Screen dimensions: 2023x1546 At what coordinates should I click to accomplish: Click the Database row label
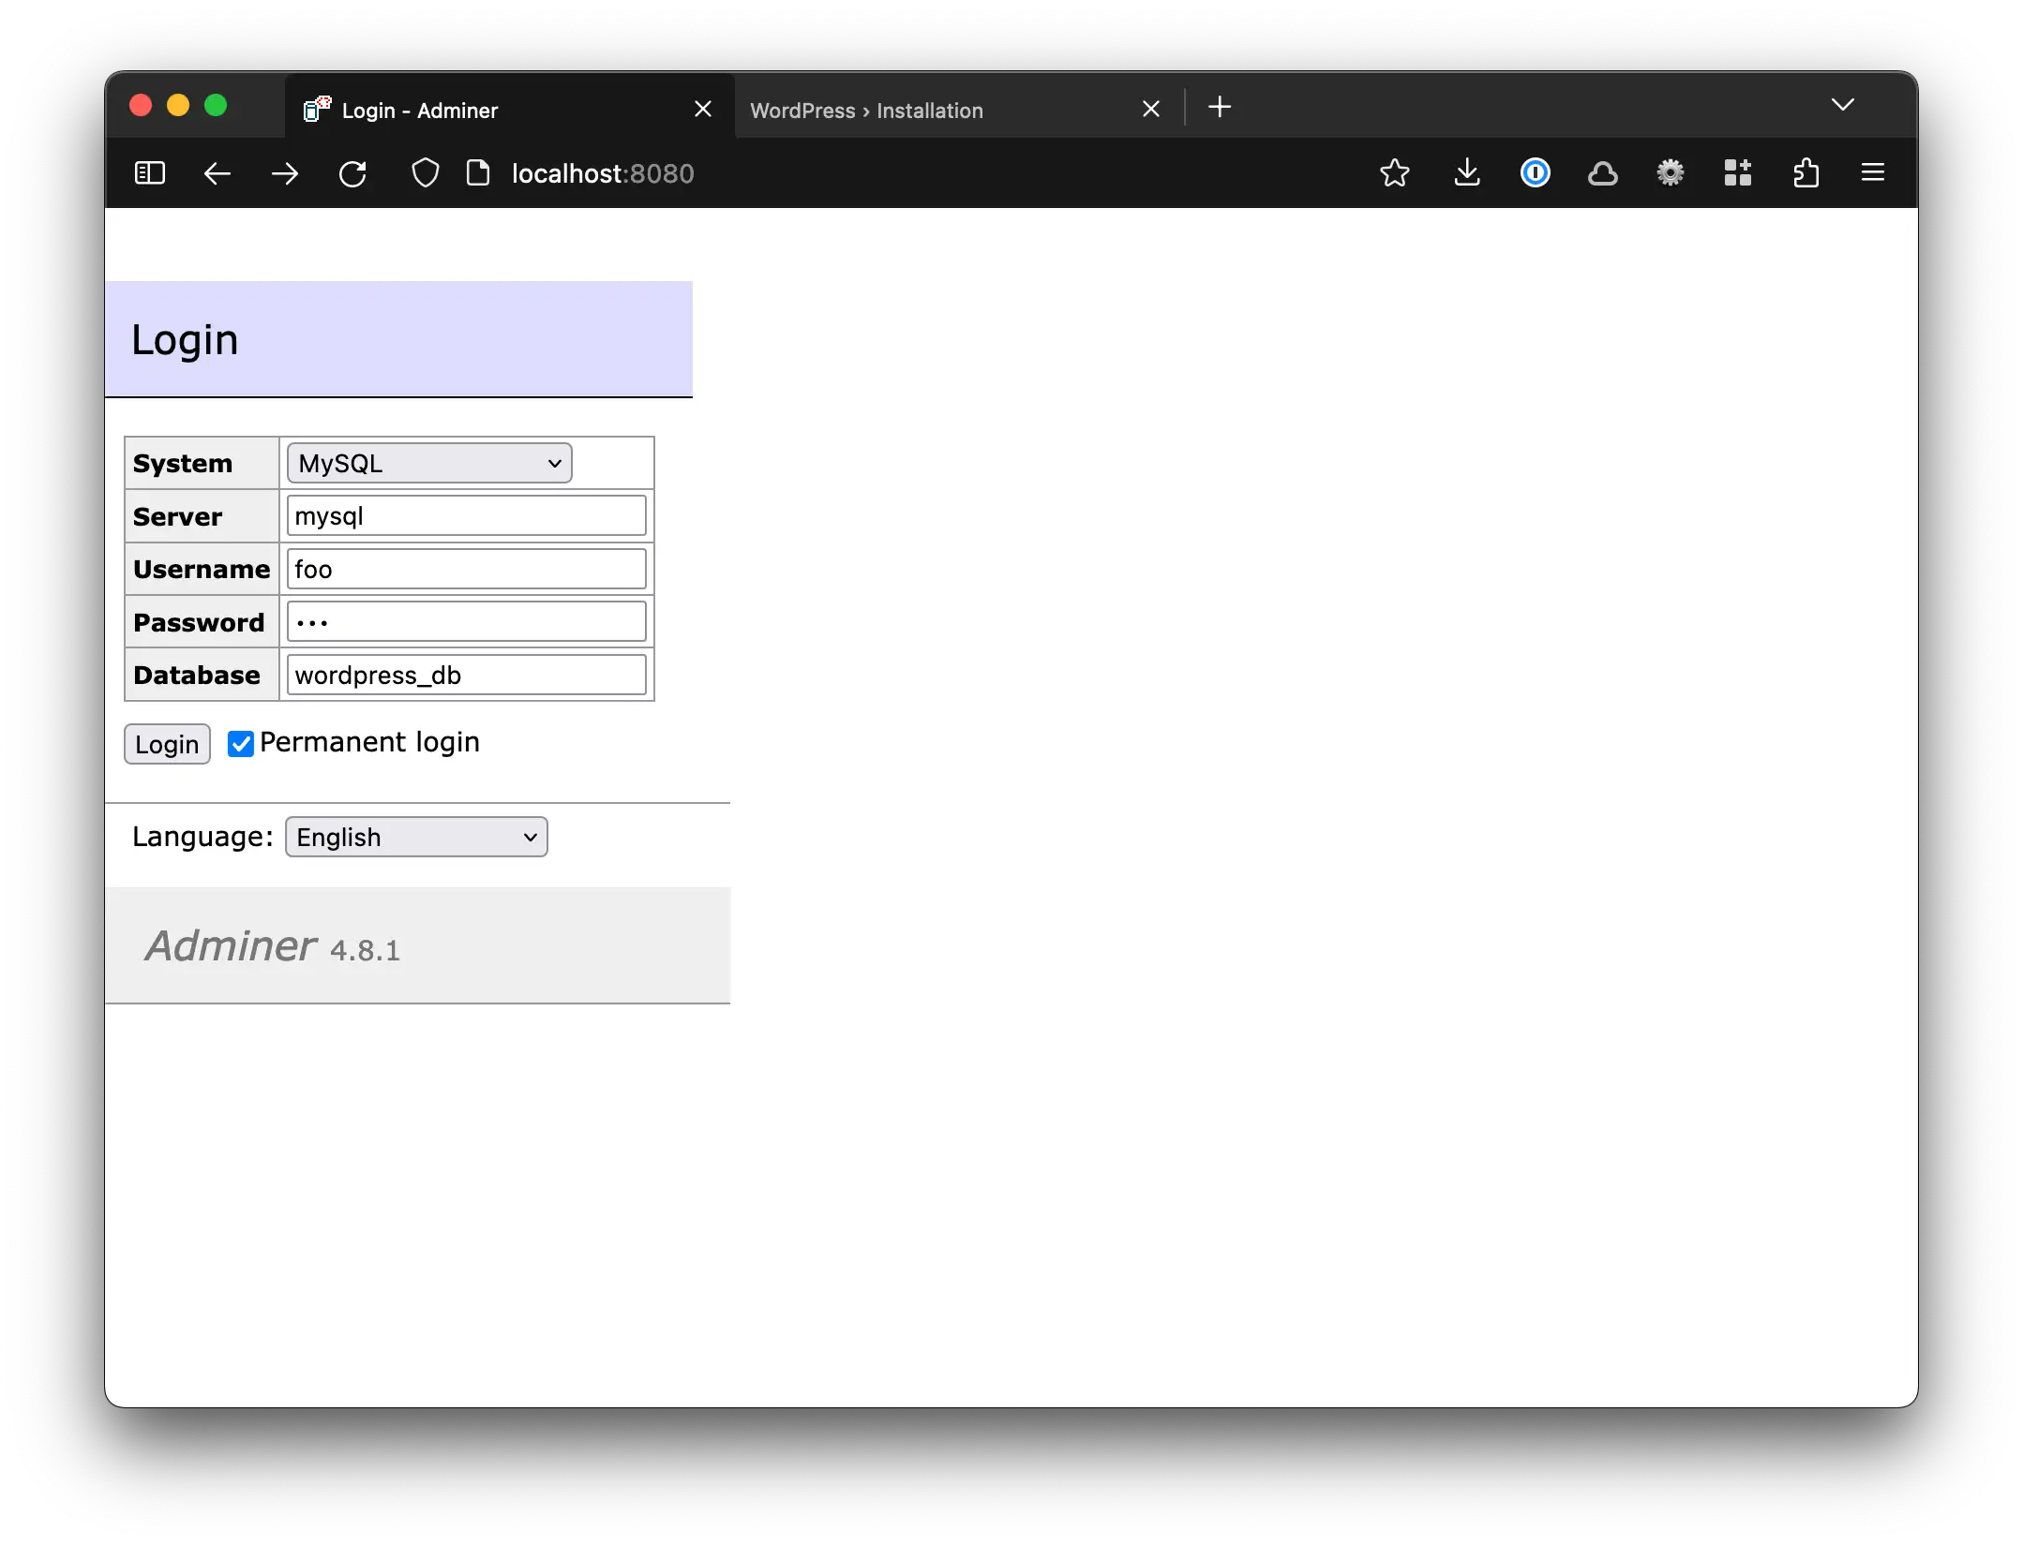197,675
